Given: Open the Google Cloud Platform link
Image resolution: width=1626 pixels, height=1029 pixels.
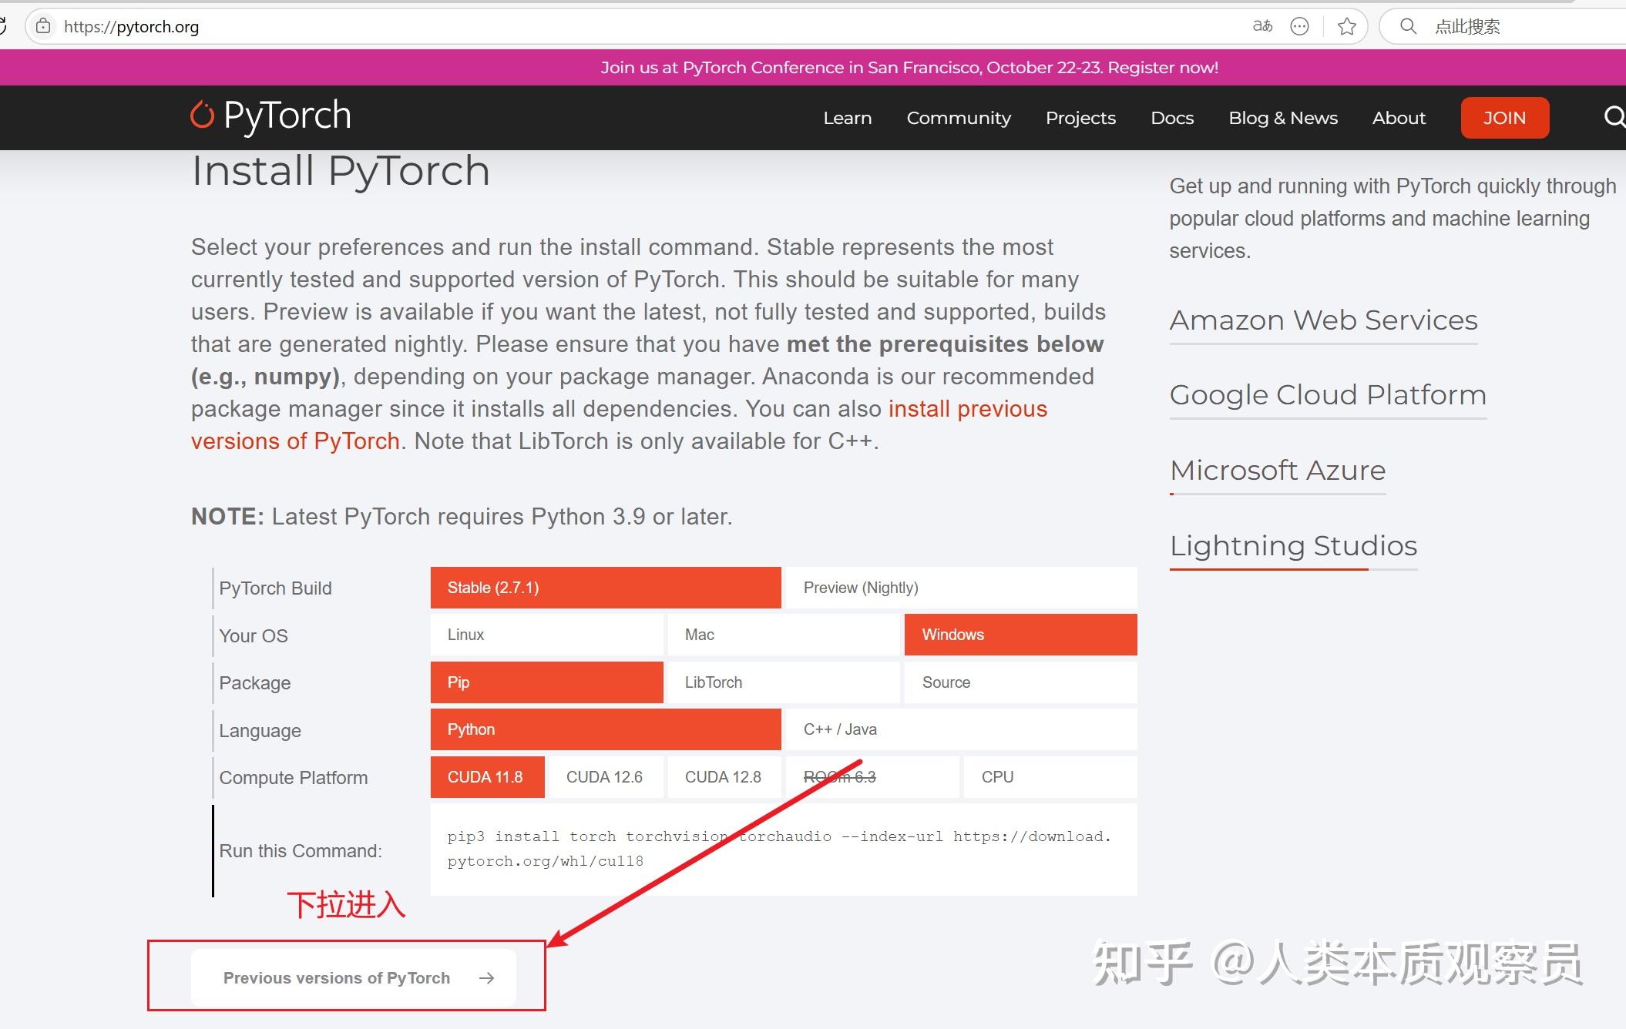Looking at the screenshot, I should pos(1328,394).
